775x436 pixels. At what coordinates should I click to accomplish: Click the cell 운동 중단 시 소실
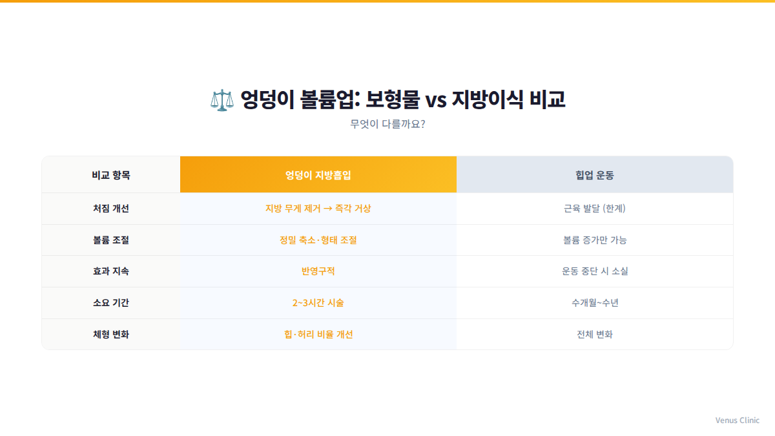pyautogui.click(x=595, y=271)
